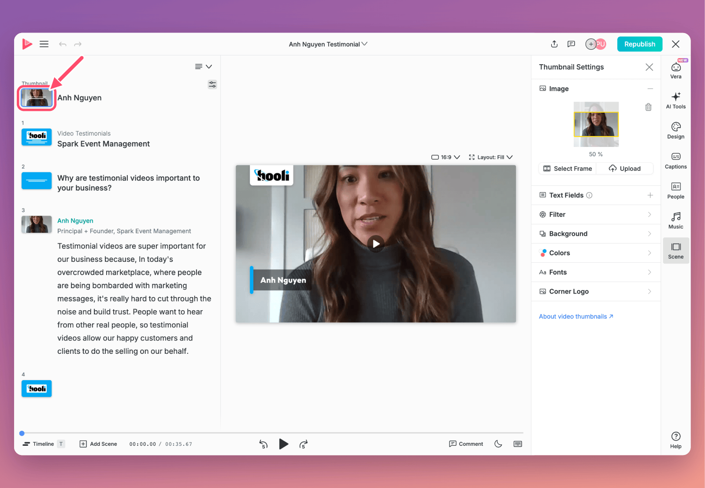The width and height of the screenshot is (705, 488).
Task: Open thumbnail settings sliders icon
Action: [212, 84]
